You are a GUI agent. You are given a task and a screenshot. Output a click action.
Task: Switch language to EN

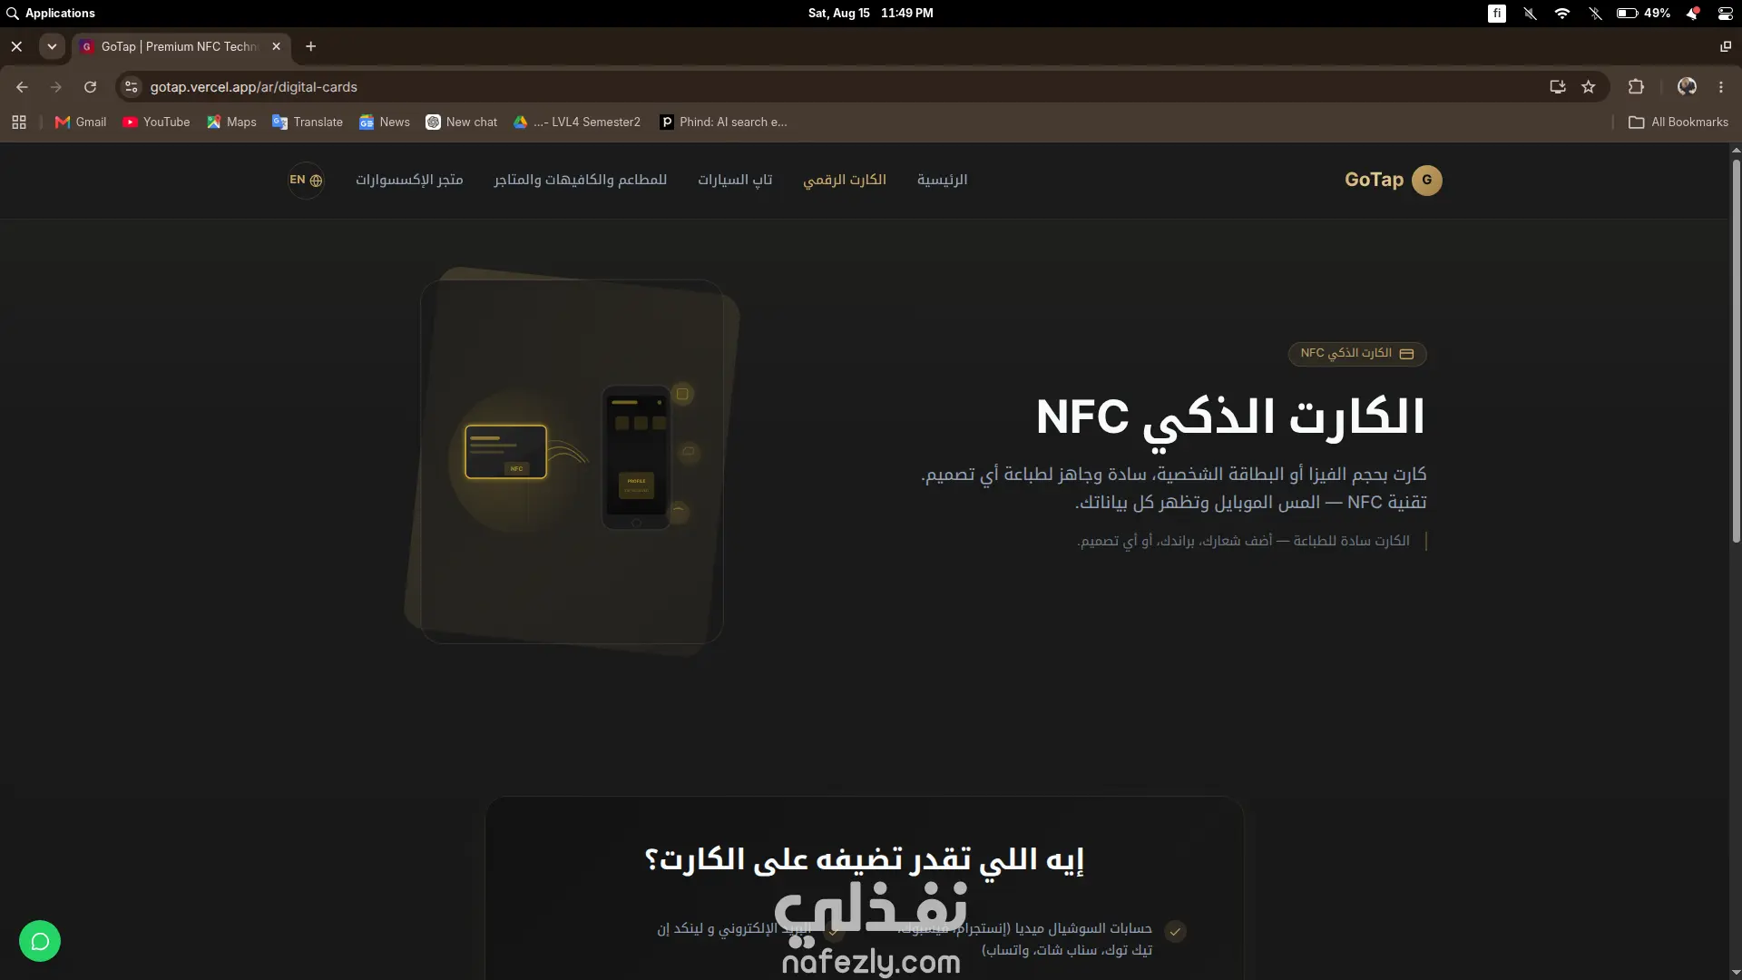[x=306, y=180]
